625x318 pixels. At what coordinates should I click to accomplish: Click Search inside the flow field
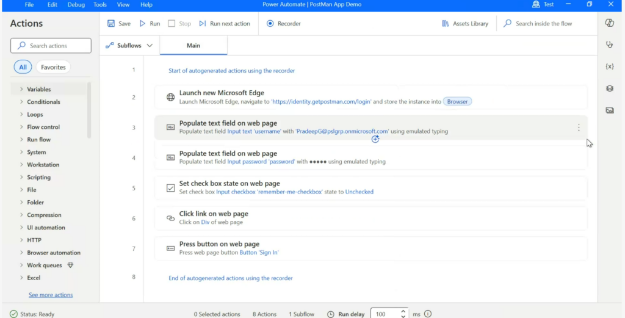544,24
